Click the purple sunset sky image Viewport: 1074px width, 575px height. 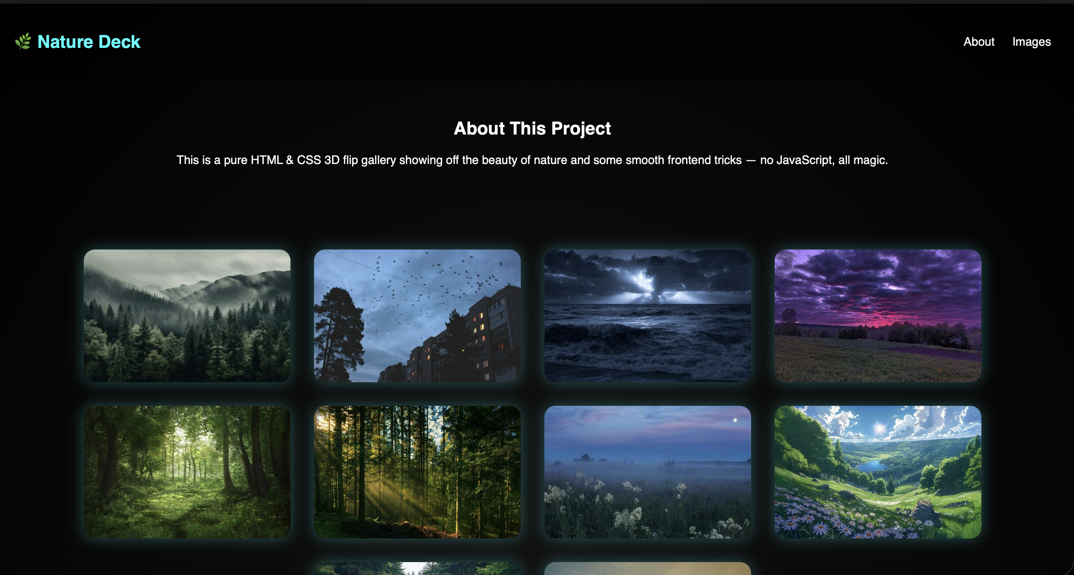877,316
